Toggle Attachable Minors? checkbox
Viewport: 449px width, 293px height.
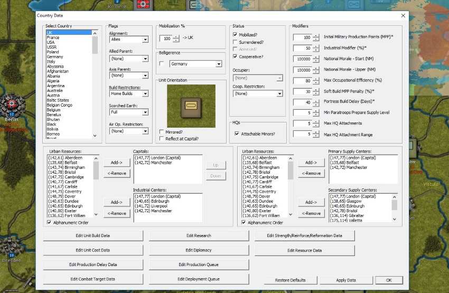pyautogui.click(x=237, y=134)
